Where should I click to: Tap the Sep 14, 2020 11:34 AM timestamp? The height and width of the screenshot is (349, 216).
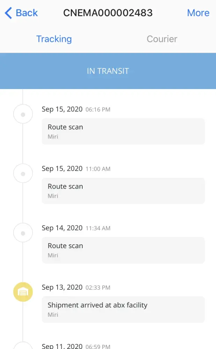[76, 228]
